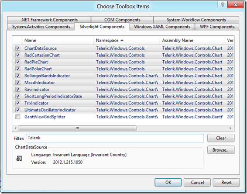Uncheck the RadPolarChart checkbox
The image size is (247, 194).
17,69
